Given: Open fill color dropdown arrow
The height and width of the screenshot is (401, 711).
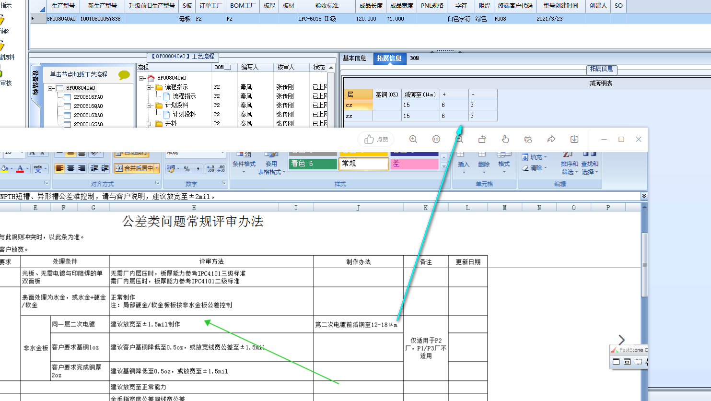Looking at the screenshot, I should point(12,168).
